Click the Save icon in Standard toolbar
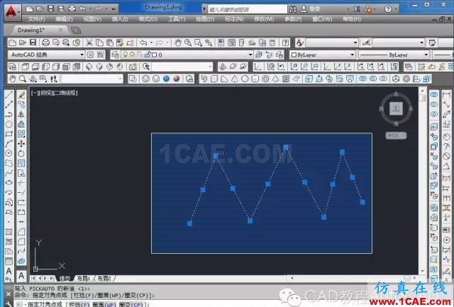Image resolution: width=454 pixels, height=307 pixels. (33, 43)
